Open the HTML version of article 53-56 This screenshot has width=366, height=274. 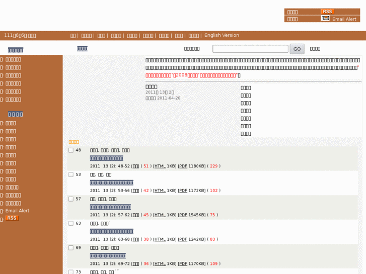(x=160, y=191)
